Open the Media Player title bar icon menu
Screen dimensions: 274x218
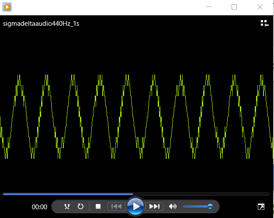pos(7,7)
